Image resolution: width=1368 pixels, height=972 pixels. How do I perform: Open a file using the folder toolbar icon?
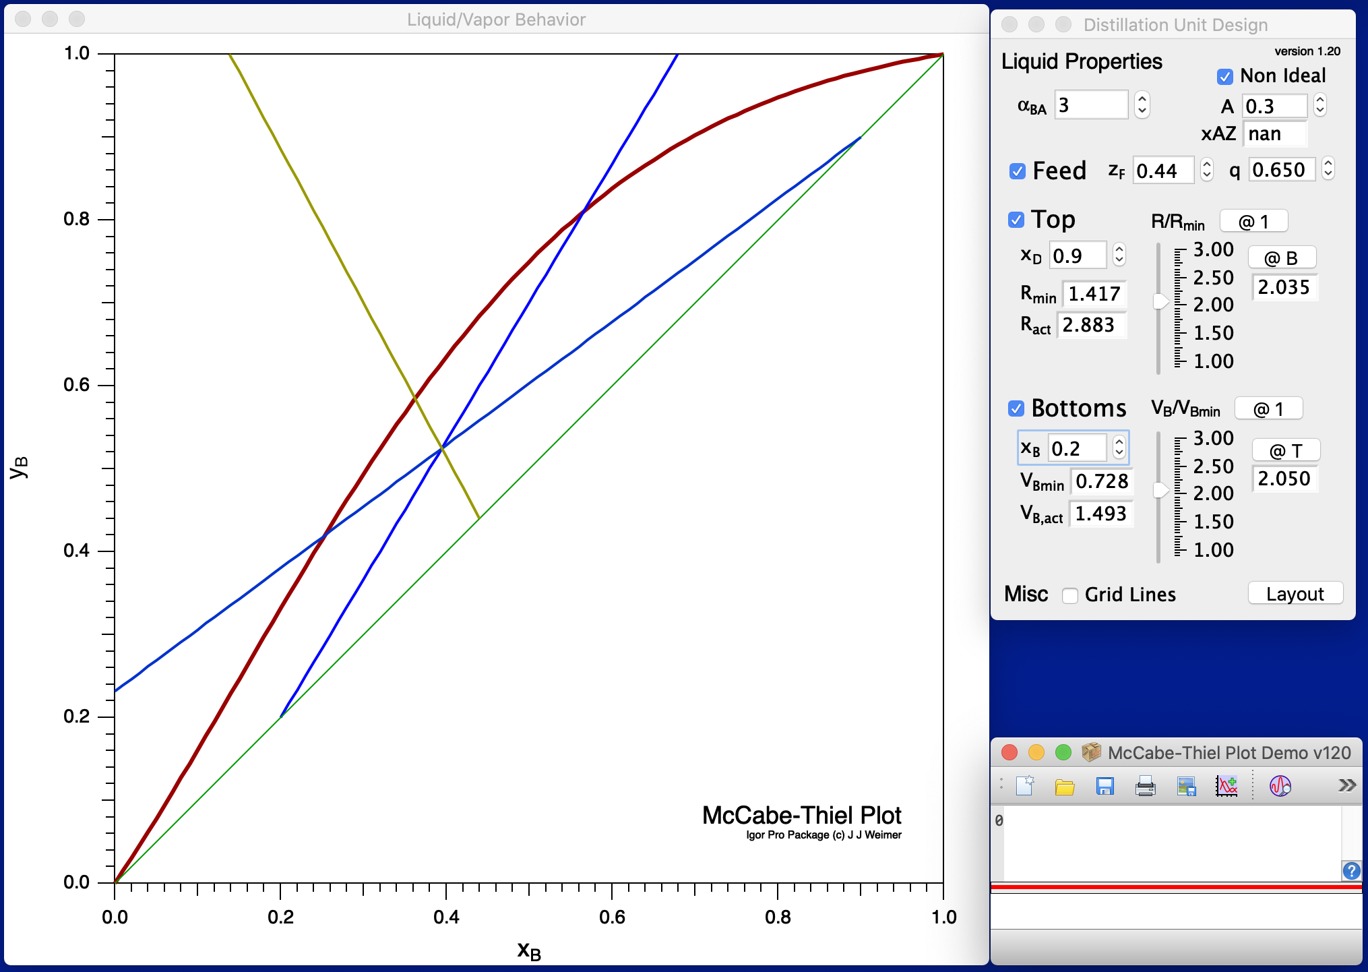tap(1065, 785)
